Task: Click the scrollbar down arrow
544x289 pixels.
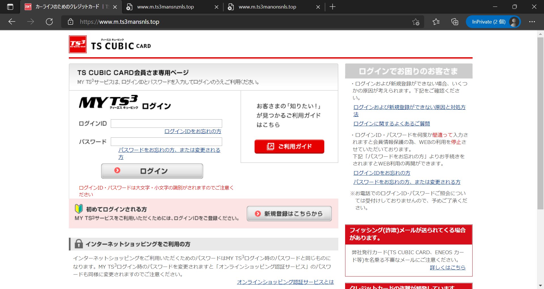Action: click(540, 286)
